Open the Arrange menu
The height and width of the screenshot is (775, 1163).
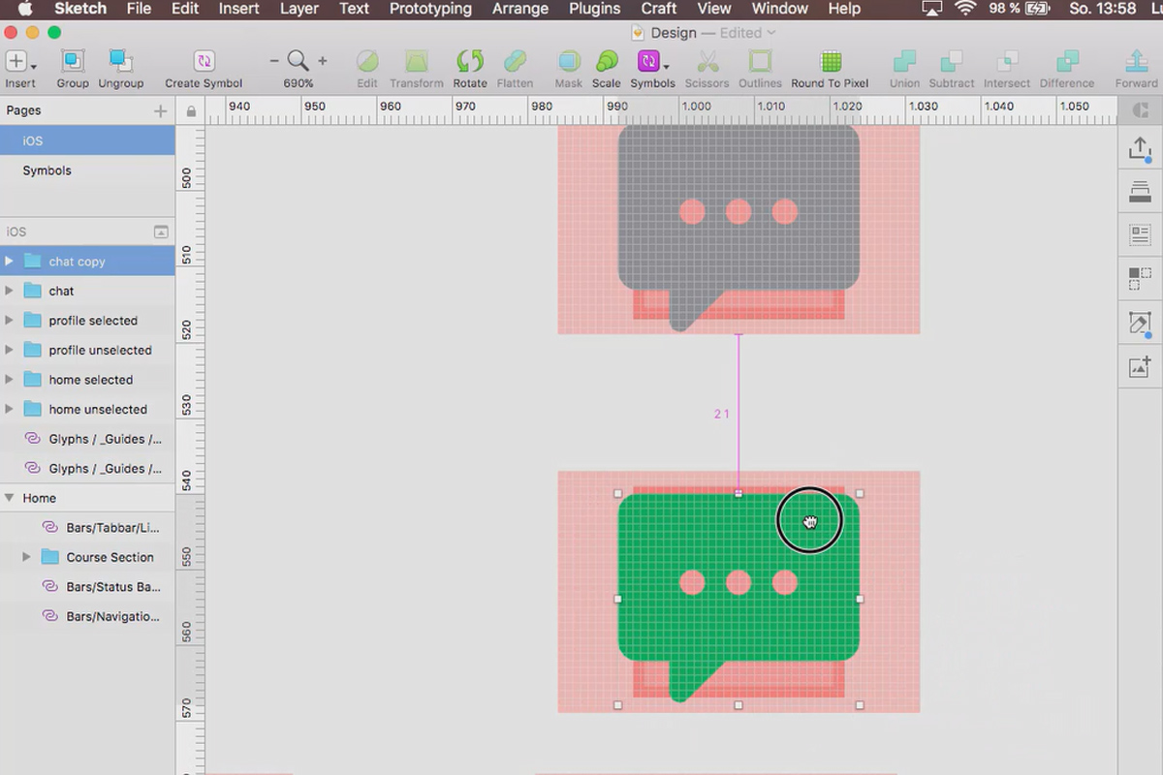pyautogui.click(x=519, y=9)
